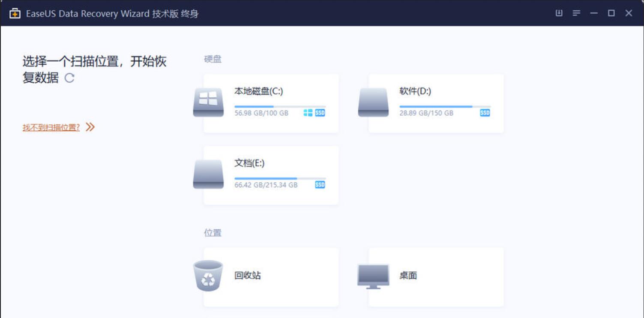Click the D: drive usage bar

(x=445, y=106)
